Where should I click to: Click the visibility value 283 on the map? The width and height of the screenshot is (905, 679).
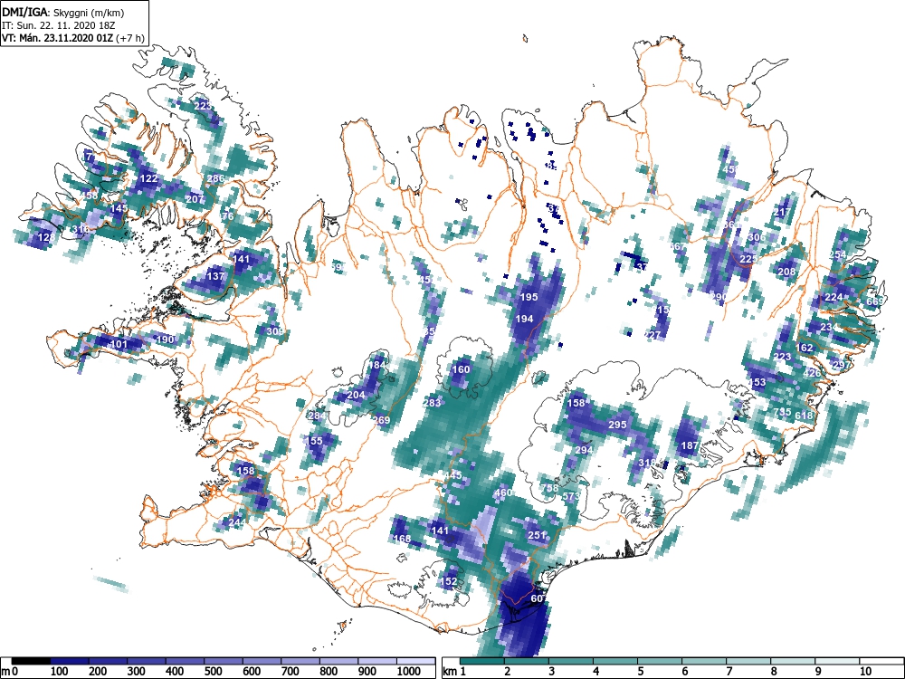point(433,403)
